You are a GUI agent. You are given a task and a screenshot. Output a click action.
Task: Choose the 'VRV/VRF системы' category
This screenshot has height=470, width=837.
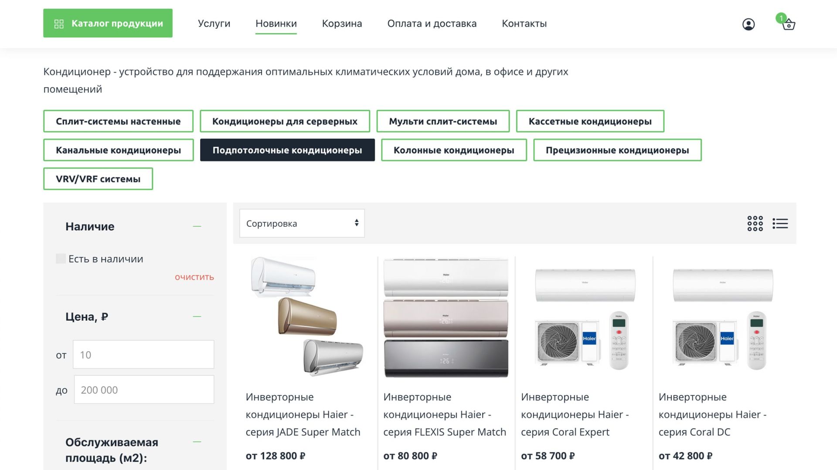pos(98,179)
